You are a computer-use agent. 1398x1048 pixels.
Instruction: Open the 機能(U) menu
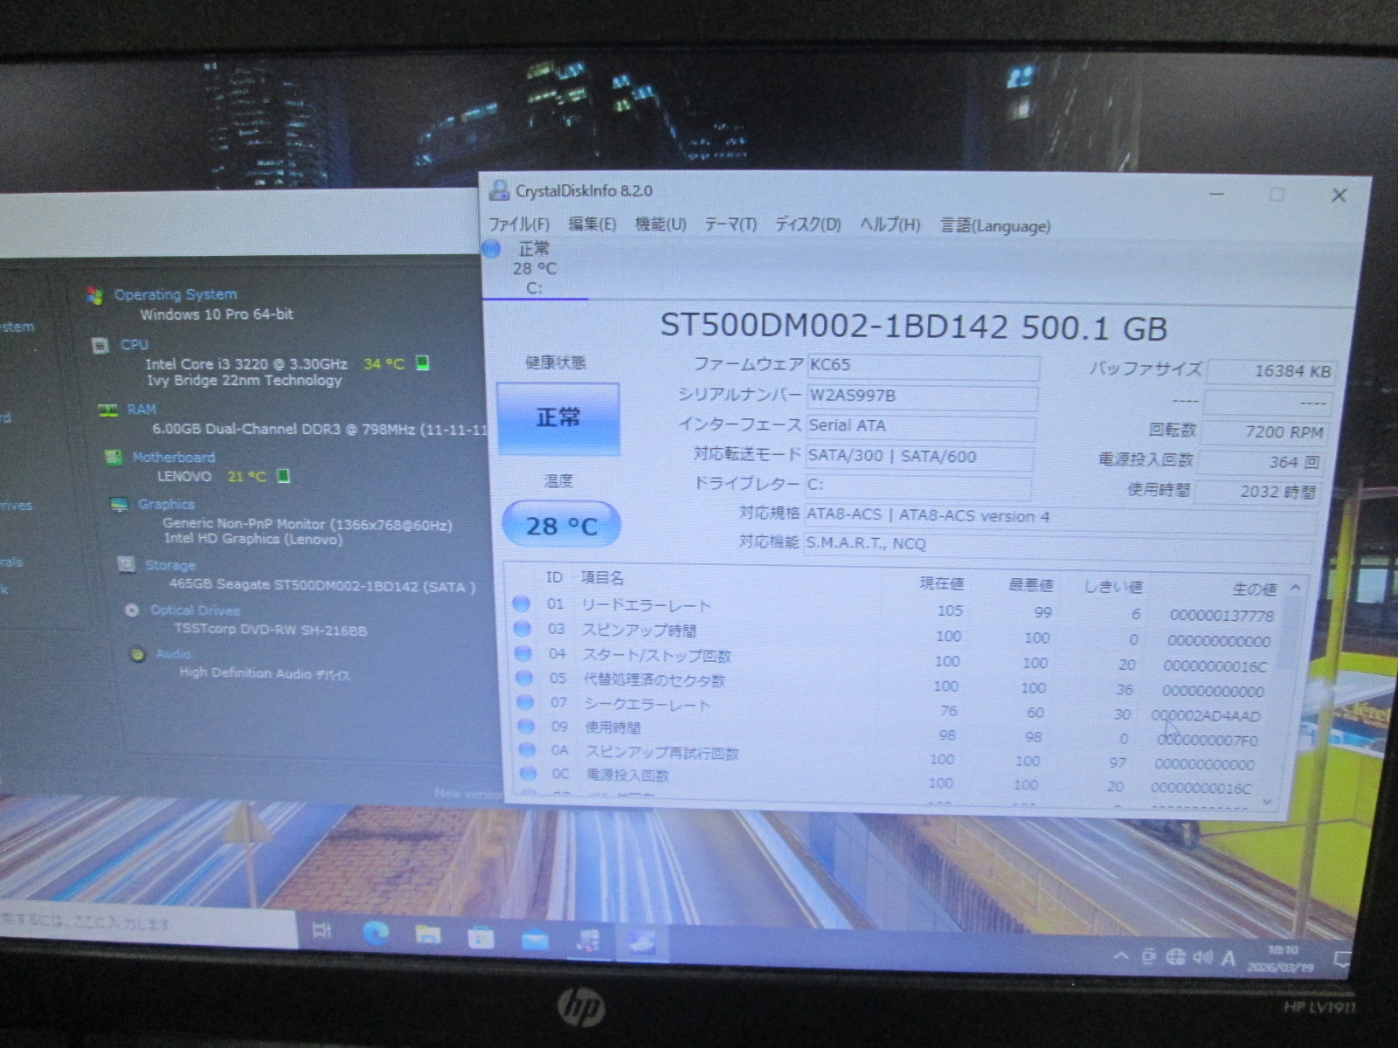point(660,224)
